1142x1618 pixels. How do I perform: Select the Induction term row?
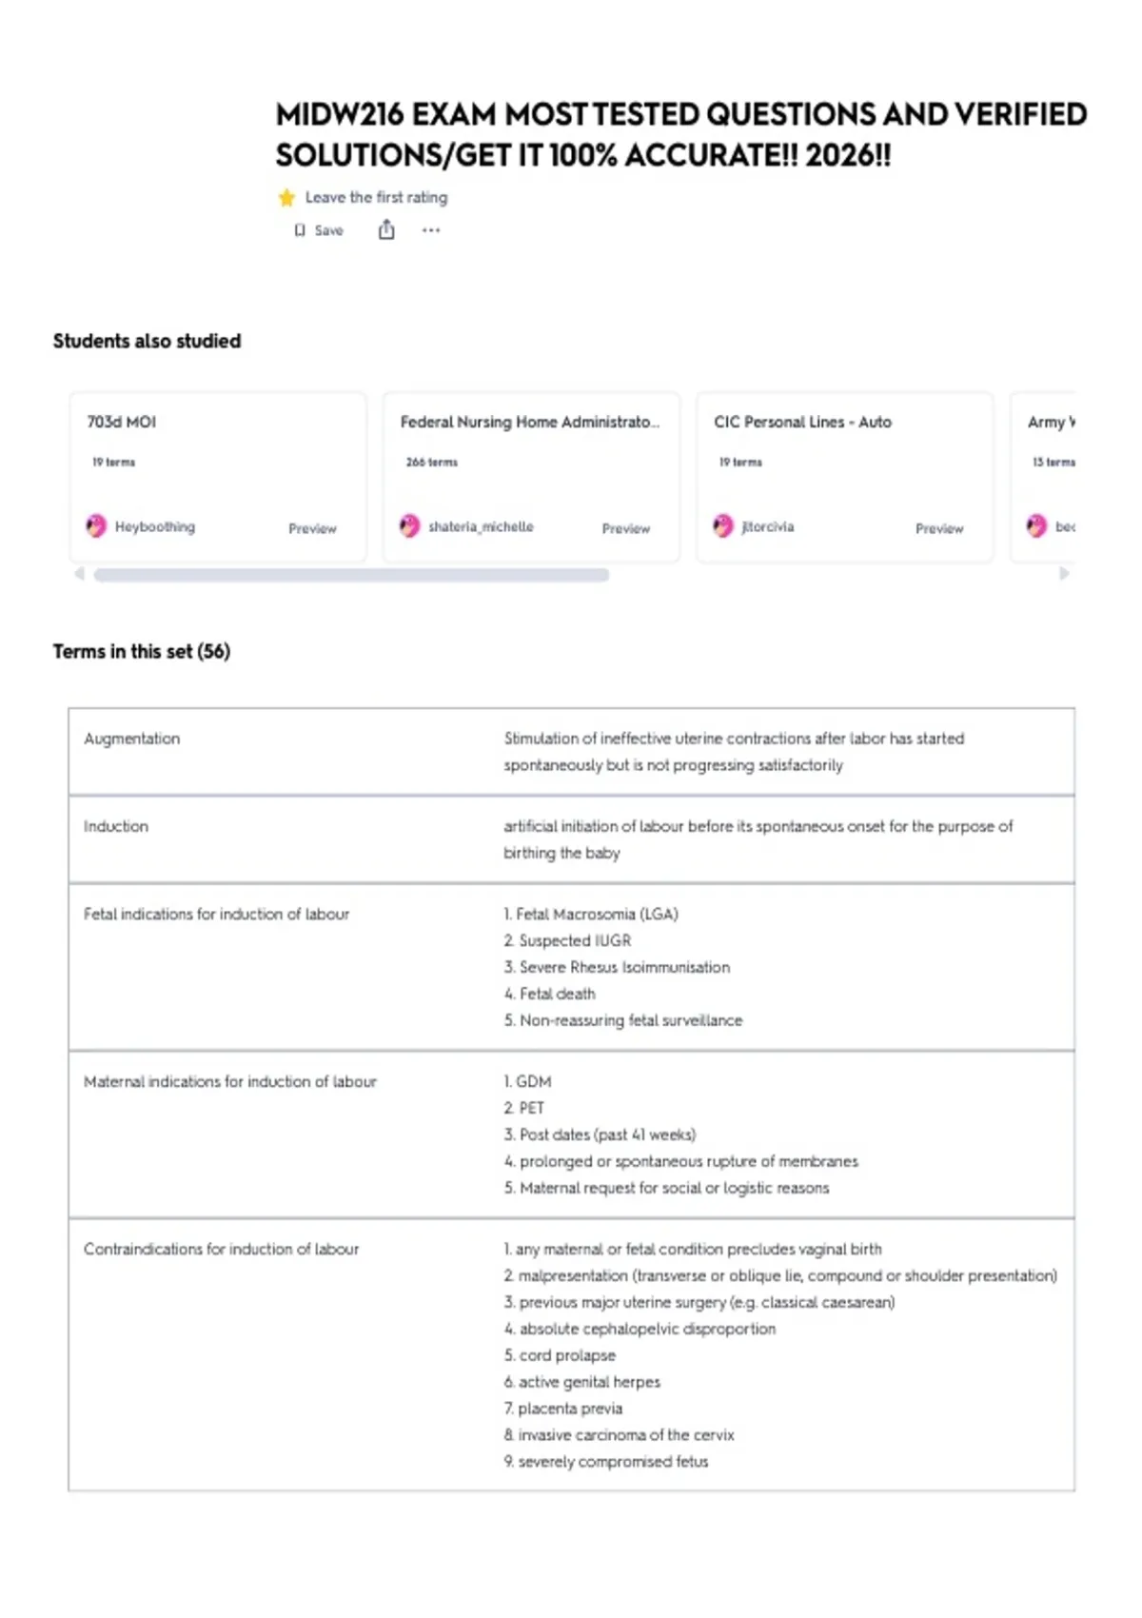(571, 839)
